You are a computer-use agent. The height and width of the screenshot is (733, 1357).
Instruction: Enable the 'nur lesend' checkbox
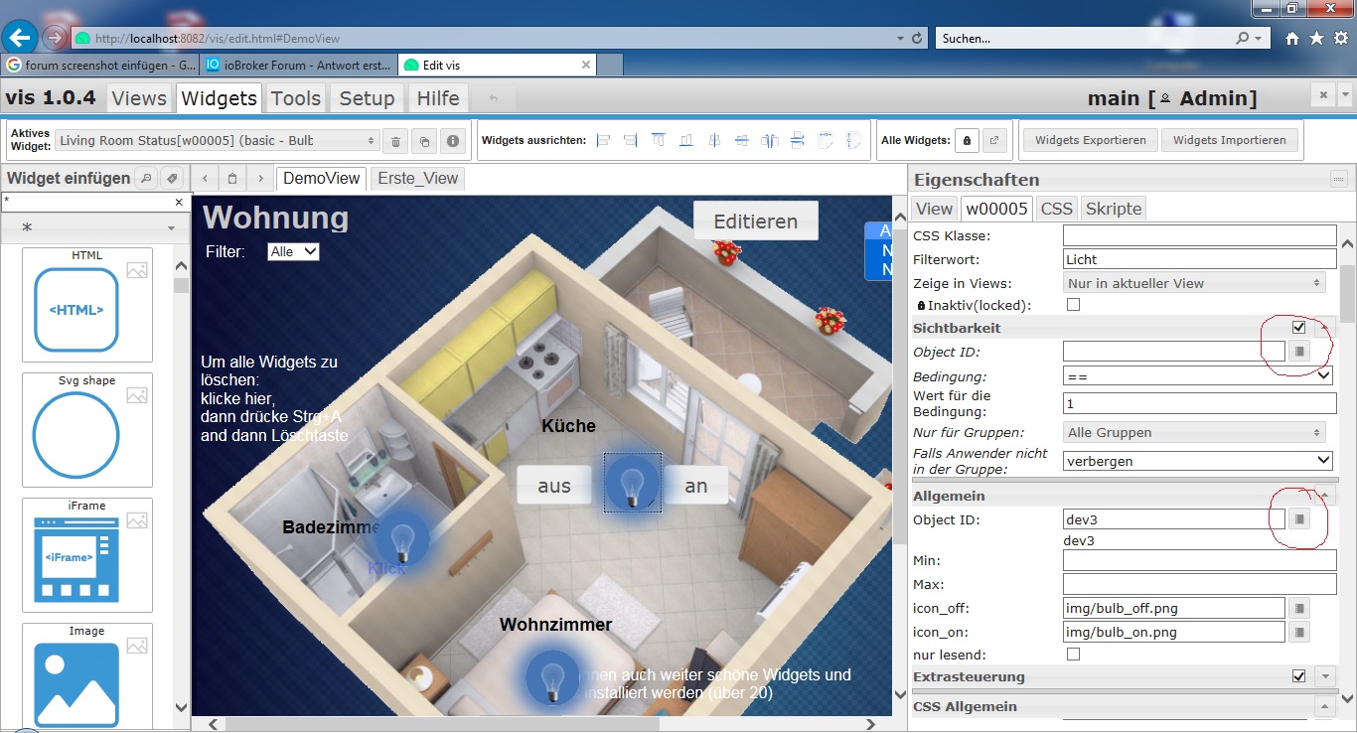tap(1073, 655)
